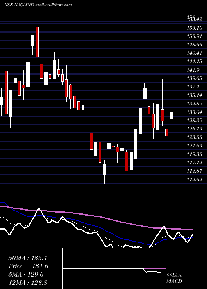Click the 146.41 price axis label
This screenshot has height=289, width=207.
194,53
